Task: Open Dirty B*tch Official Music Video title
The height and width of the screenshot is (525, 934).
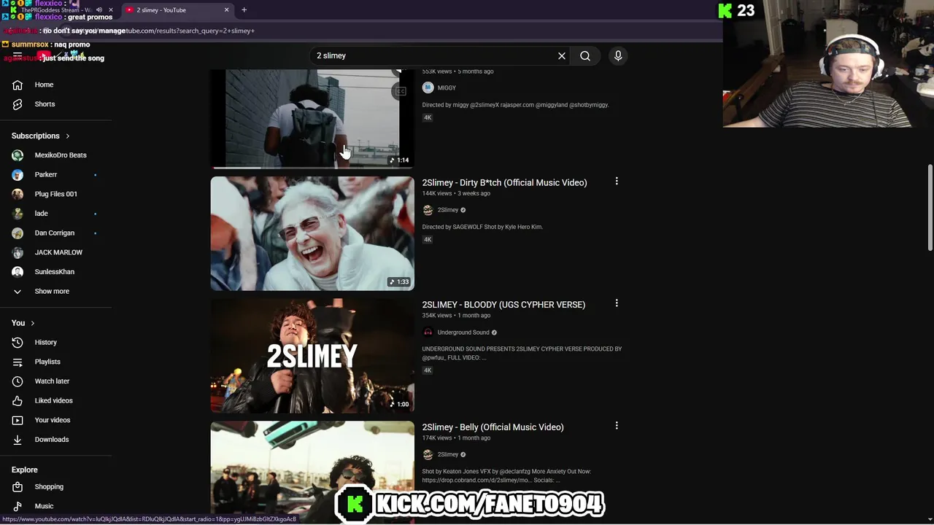Action: [x=504, y=182]
